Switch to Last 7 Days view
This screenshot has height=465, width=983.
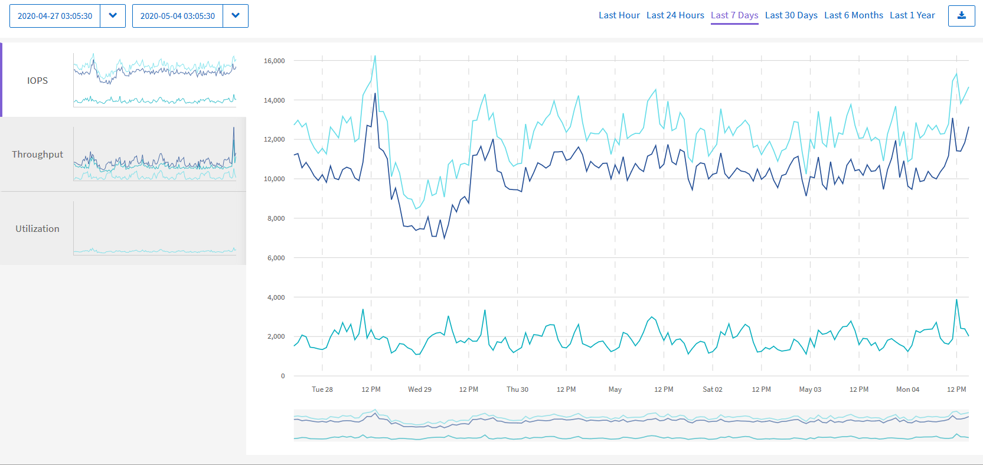tap(734, 15)
